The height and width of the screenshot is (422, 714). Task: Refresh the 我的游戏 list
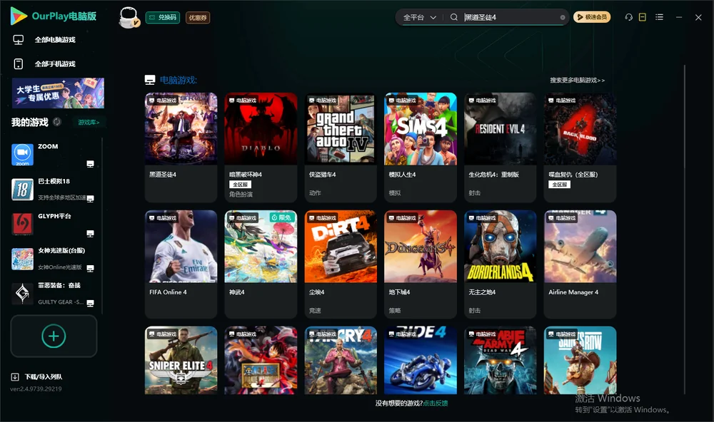tap(57, 122)
